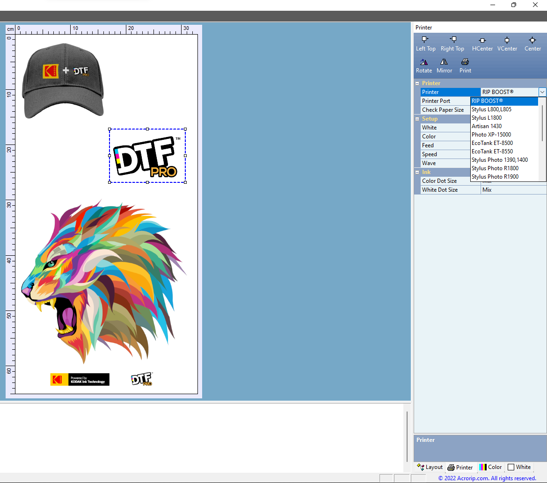Open the Acrorip.com copyright link
Screen dimensions: 547x483
click(487, 478)
